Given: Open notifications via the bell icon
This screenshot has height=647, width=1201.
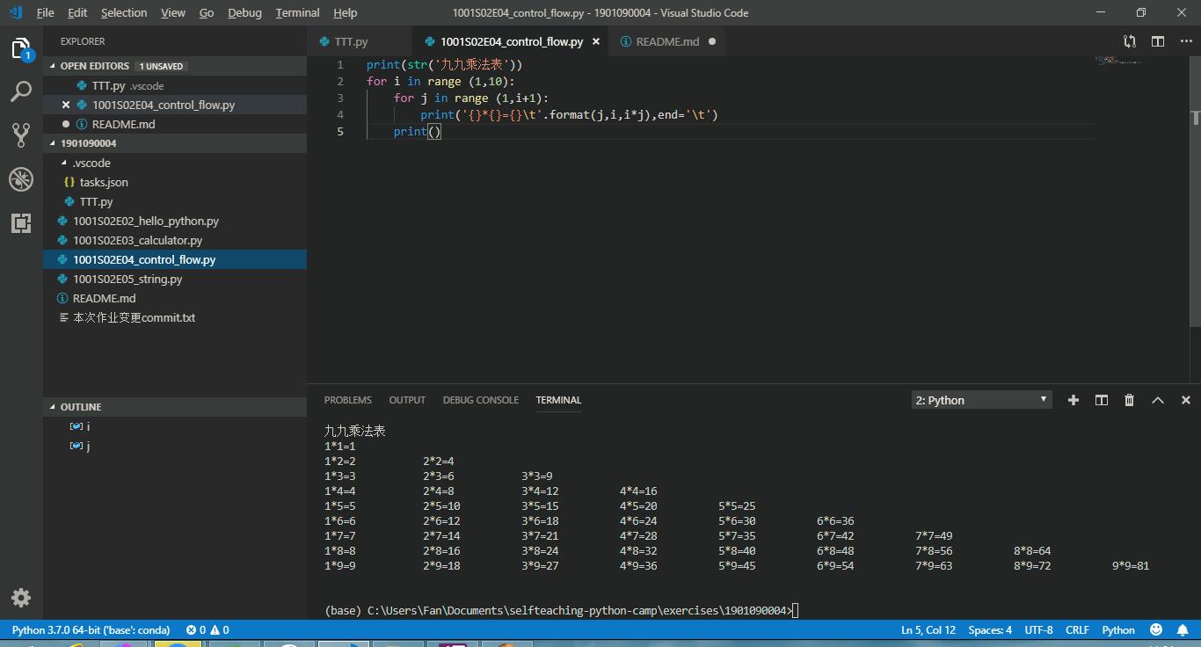Looking at the screenshot, I should point(1183,629).
